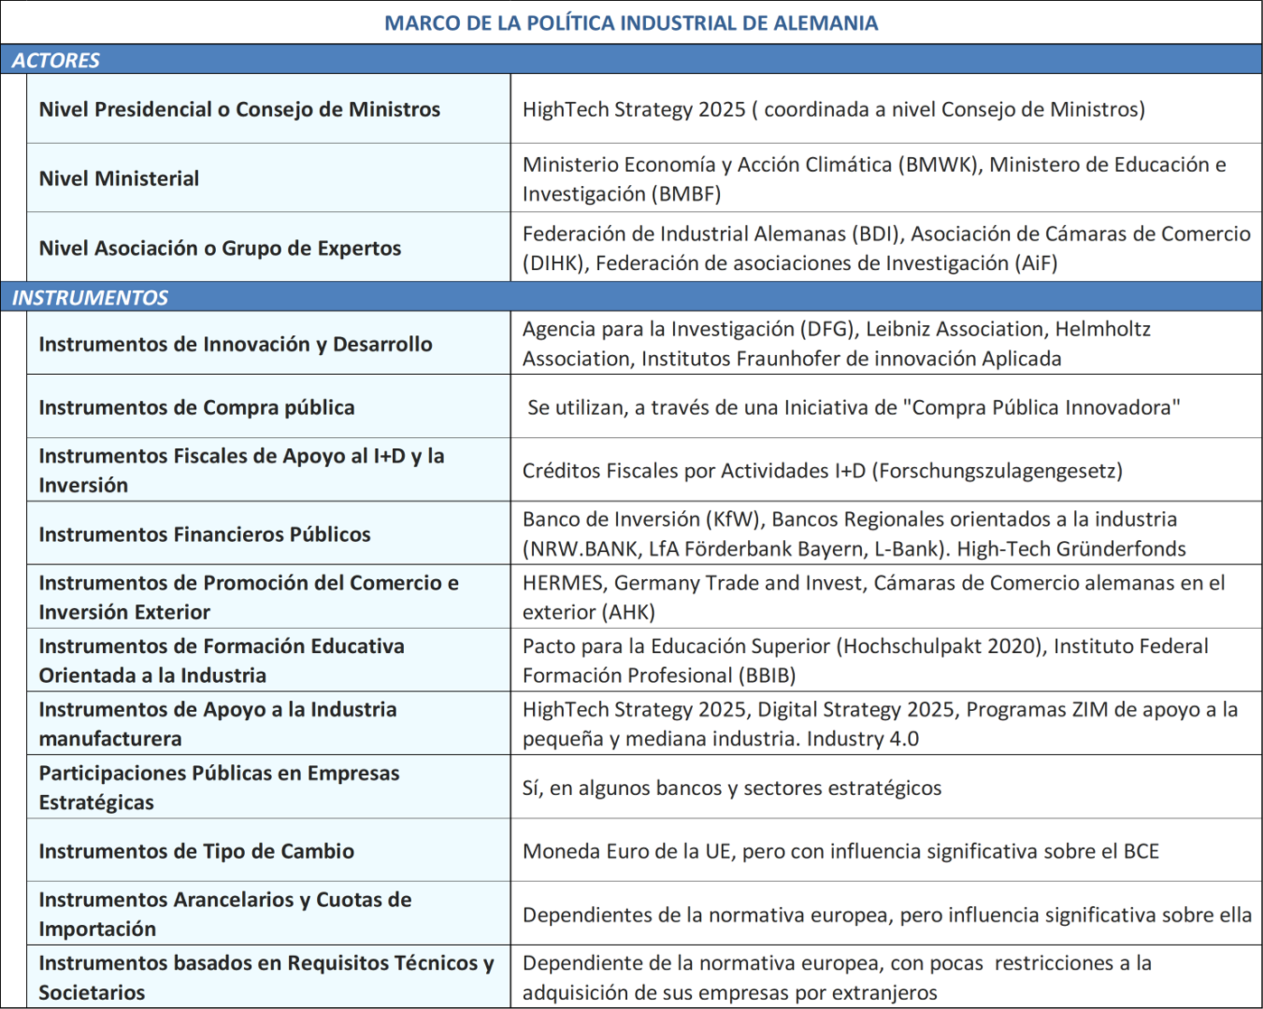This screenshot has height=1009, width=1263.
Task: Select 'Participaciones Públicas en Empresas Estratégicas' cell
Action: [x=219, y=788]
